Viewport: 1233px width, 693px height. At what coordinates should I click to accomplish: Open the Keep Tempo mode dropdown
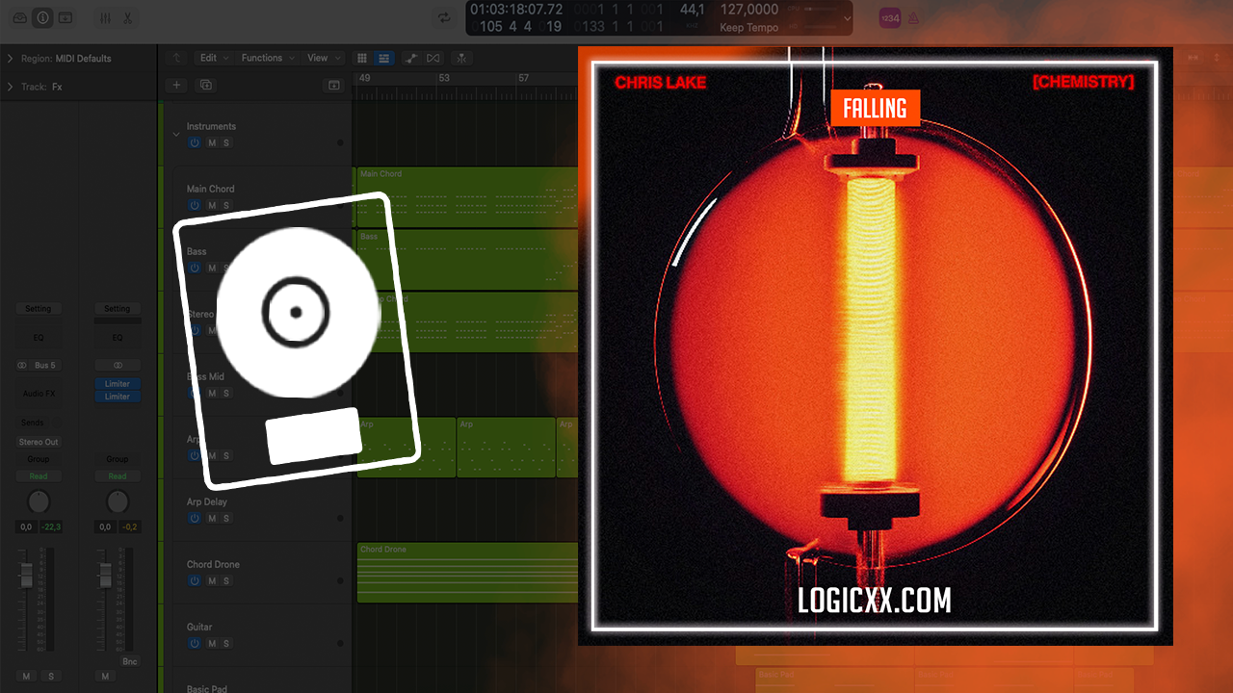pyautogui.click(x=748, y=28)
